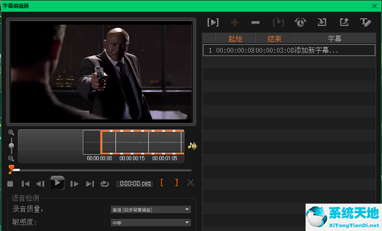382x231 pixels.
Task: Play the selected subtitle segment
Action: tap(213, 23)
